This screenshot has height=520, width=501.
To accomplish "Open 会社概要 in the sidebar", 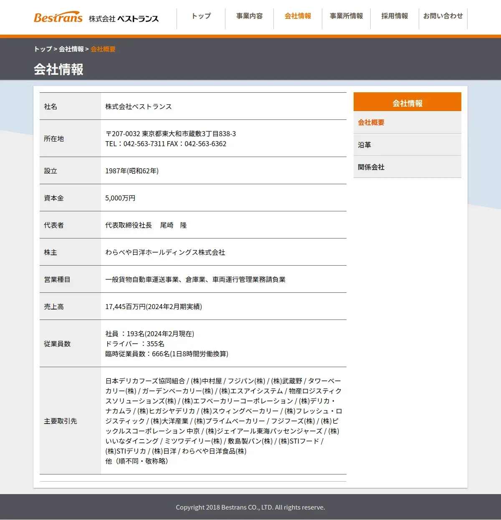I will pos(407,122).
